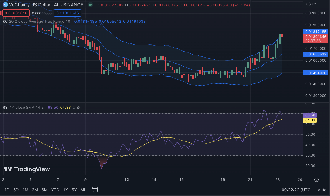Select the 3M time range

[35, 190]
